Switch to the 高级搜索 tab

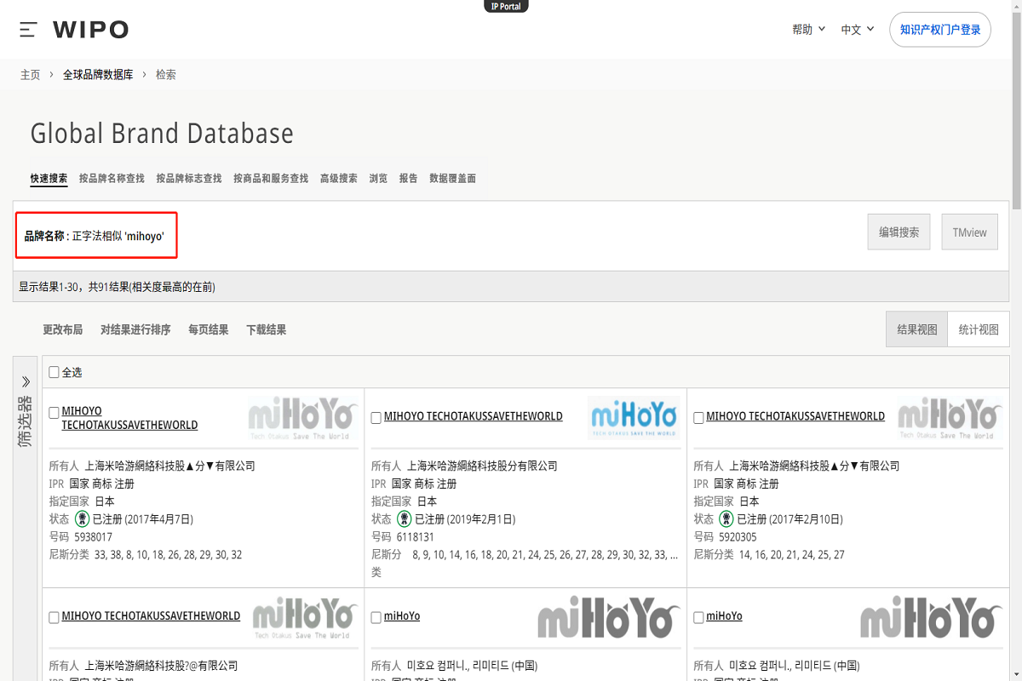click(339, 179)
